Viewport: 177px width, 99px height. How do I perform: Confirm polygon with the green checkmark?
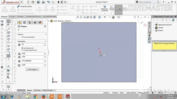pyautogui.click(x=19, y=30)
